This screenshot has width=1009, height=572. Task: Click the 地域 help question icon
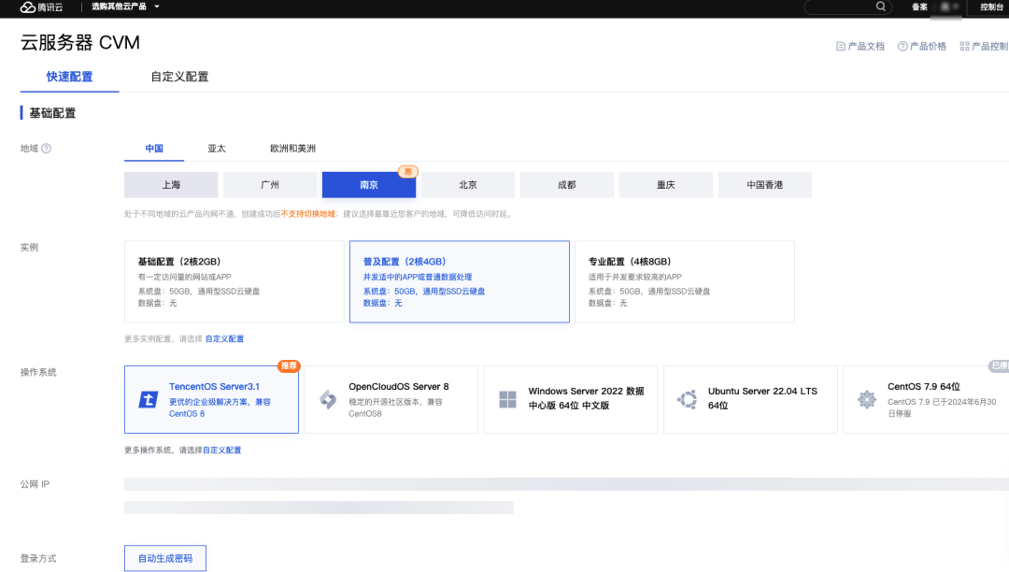47,149
